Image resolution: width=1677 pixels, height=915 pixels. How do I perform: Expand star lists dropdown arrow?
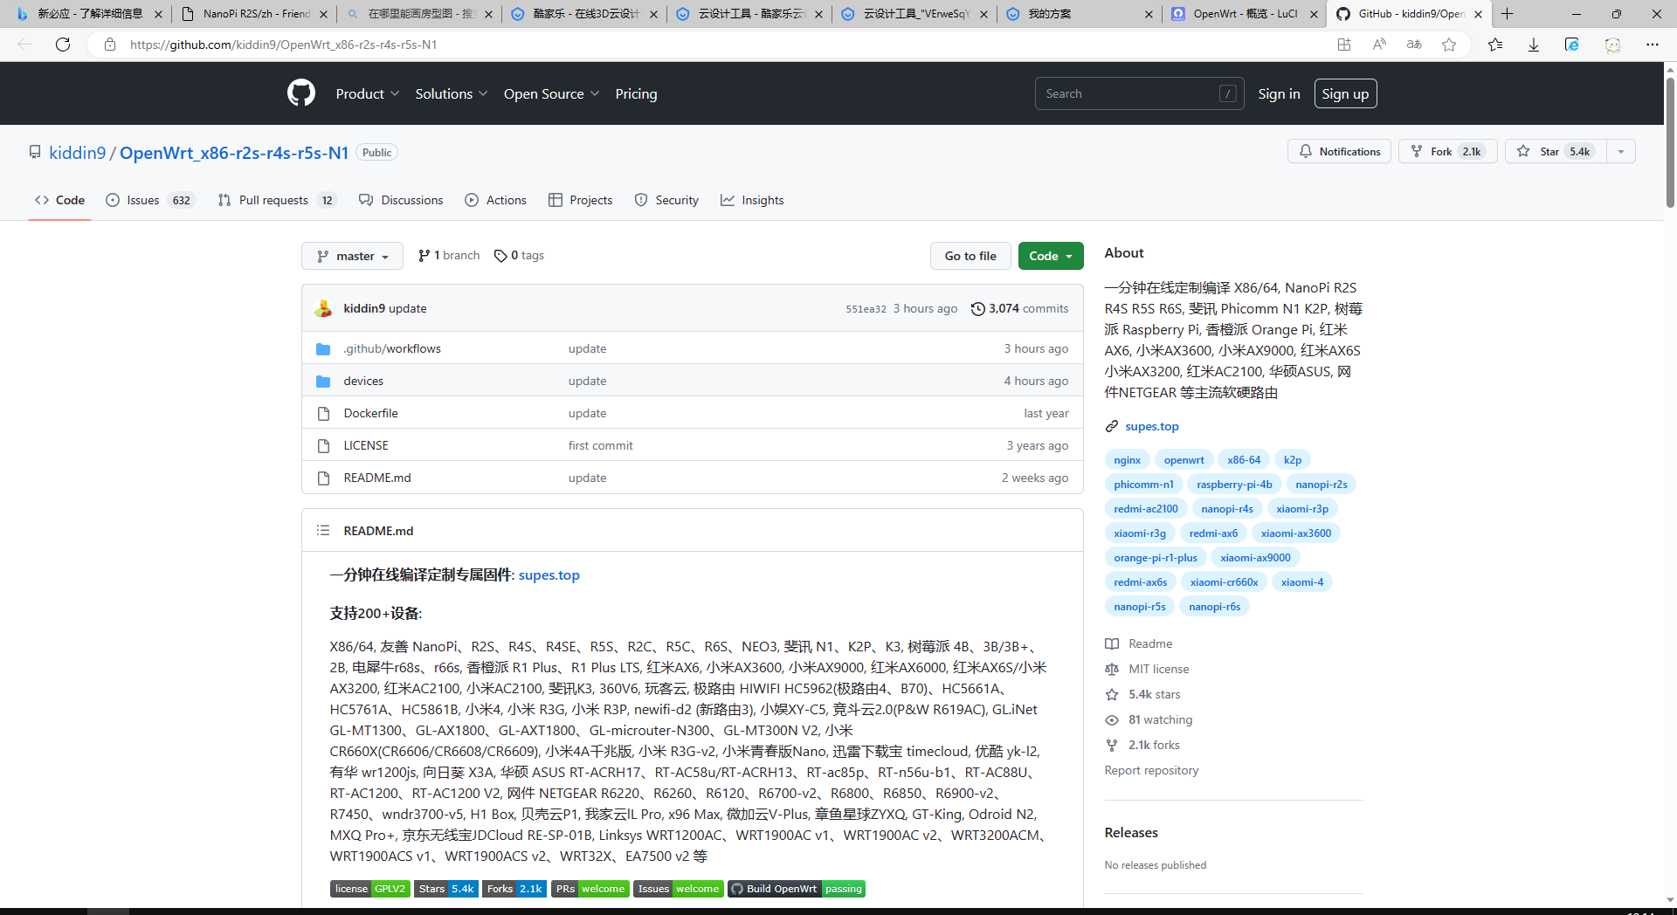1621,151
